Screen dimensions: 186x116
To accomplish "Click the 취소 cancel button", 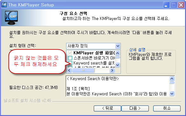I will point(167,108).
